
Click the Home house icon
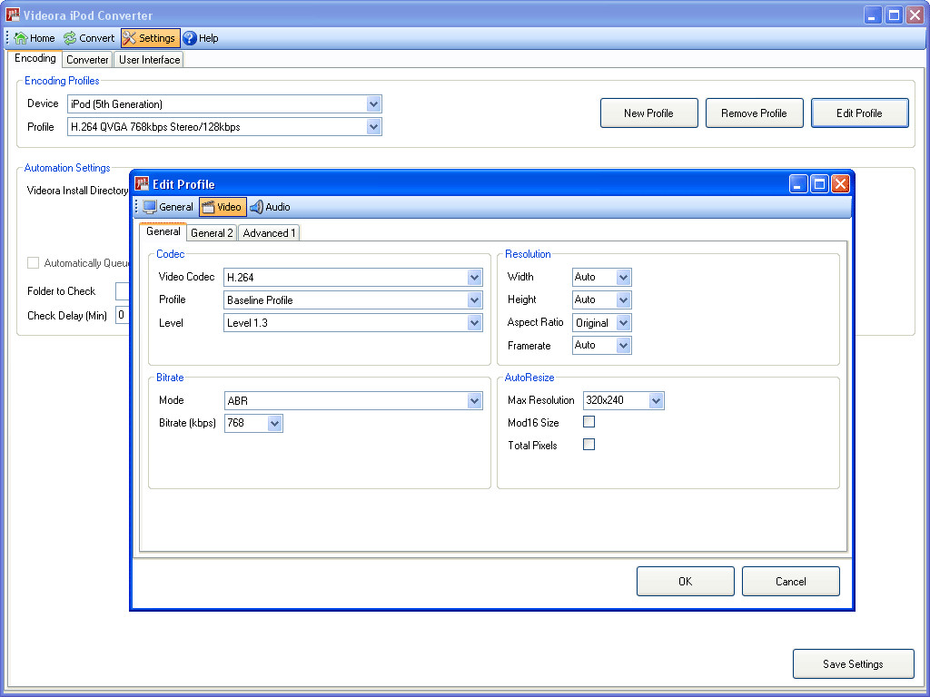point(21,38)
